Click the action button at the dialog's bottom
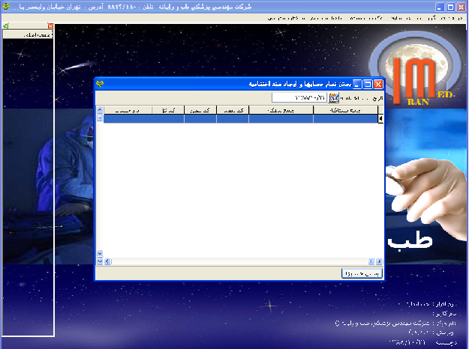 coord(362,273)
